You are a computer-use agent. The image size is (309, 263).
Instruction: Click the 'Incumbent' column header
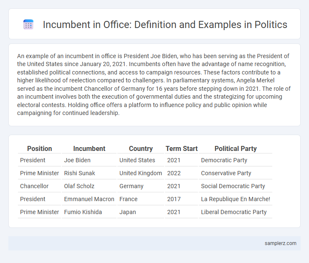(x=89, y=148)
